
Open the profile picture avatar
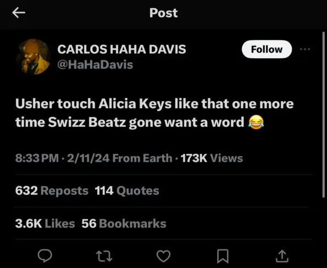[x=33, y=57]
